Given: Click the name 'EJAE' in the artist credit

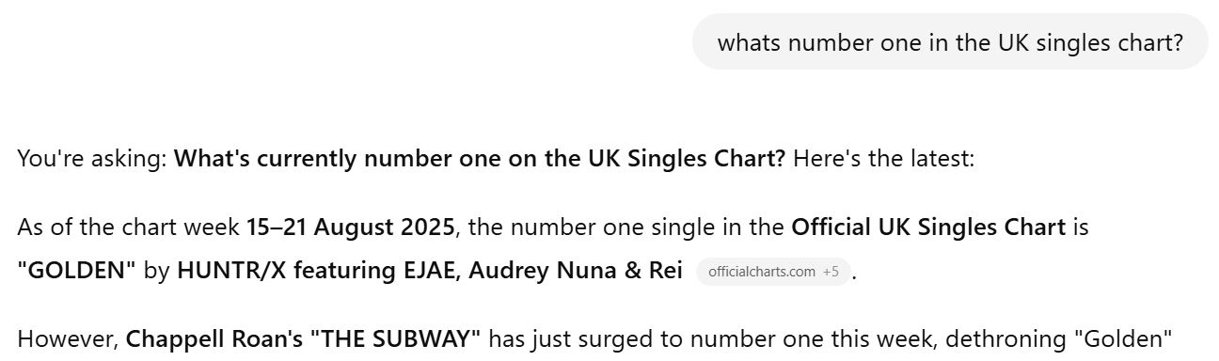Looking at the screenshot, I should coord(428,271).
